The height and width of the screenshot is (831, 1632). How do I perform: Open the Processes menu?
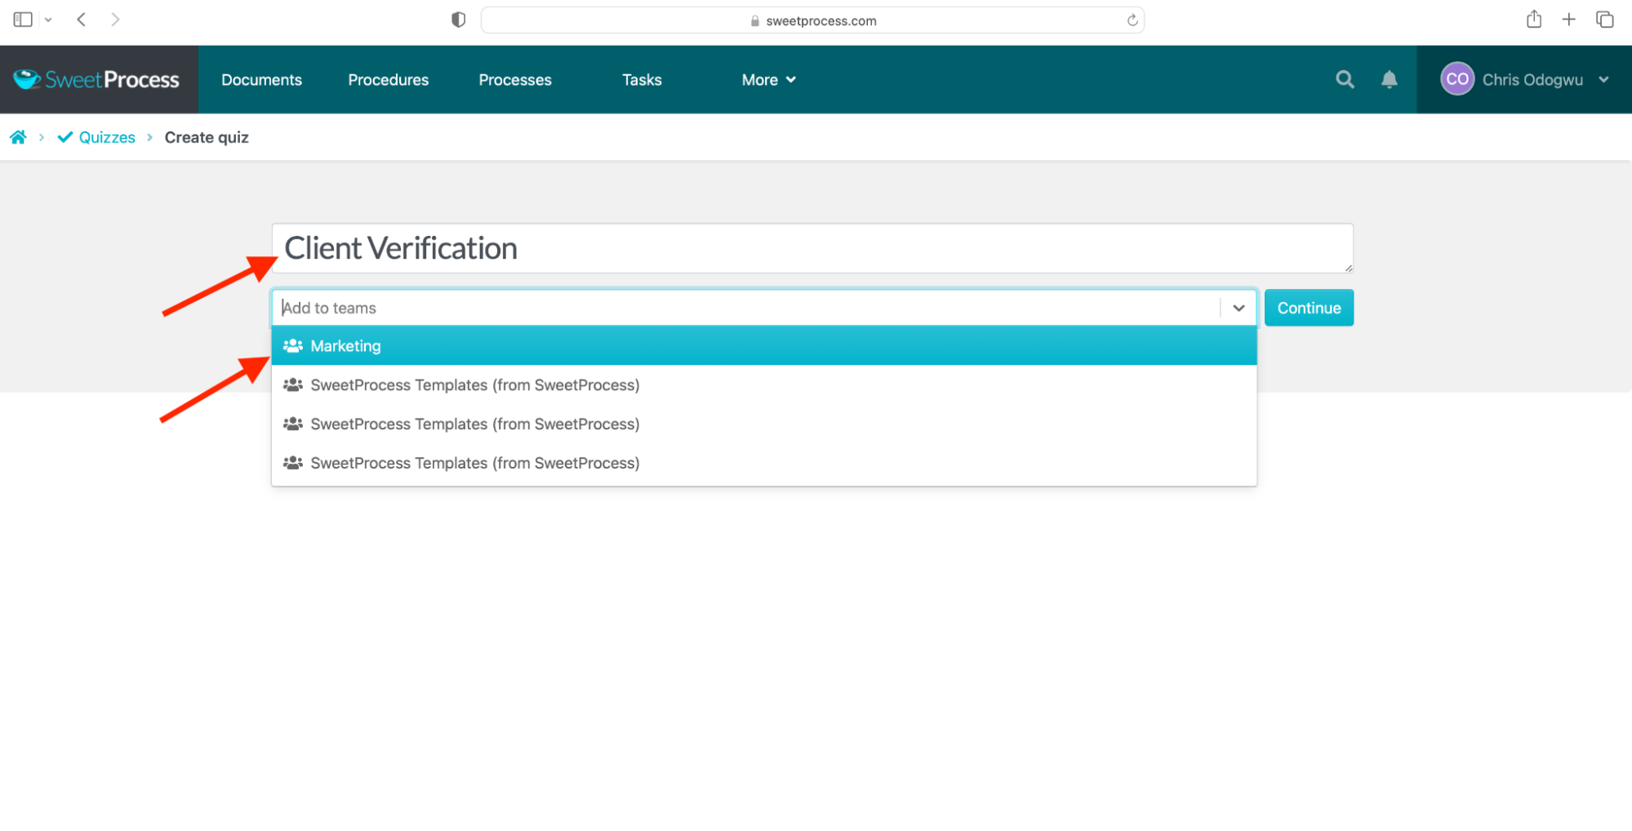pyautogui.click(x=515, y=79)
